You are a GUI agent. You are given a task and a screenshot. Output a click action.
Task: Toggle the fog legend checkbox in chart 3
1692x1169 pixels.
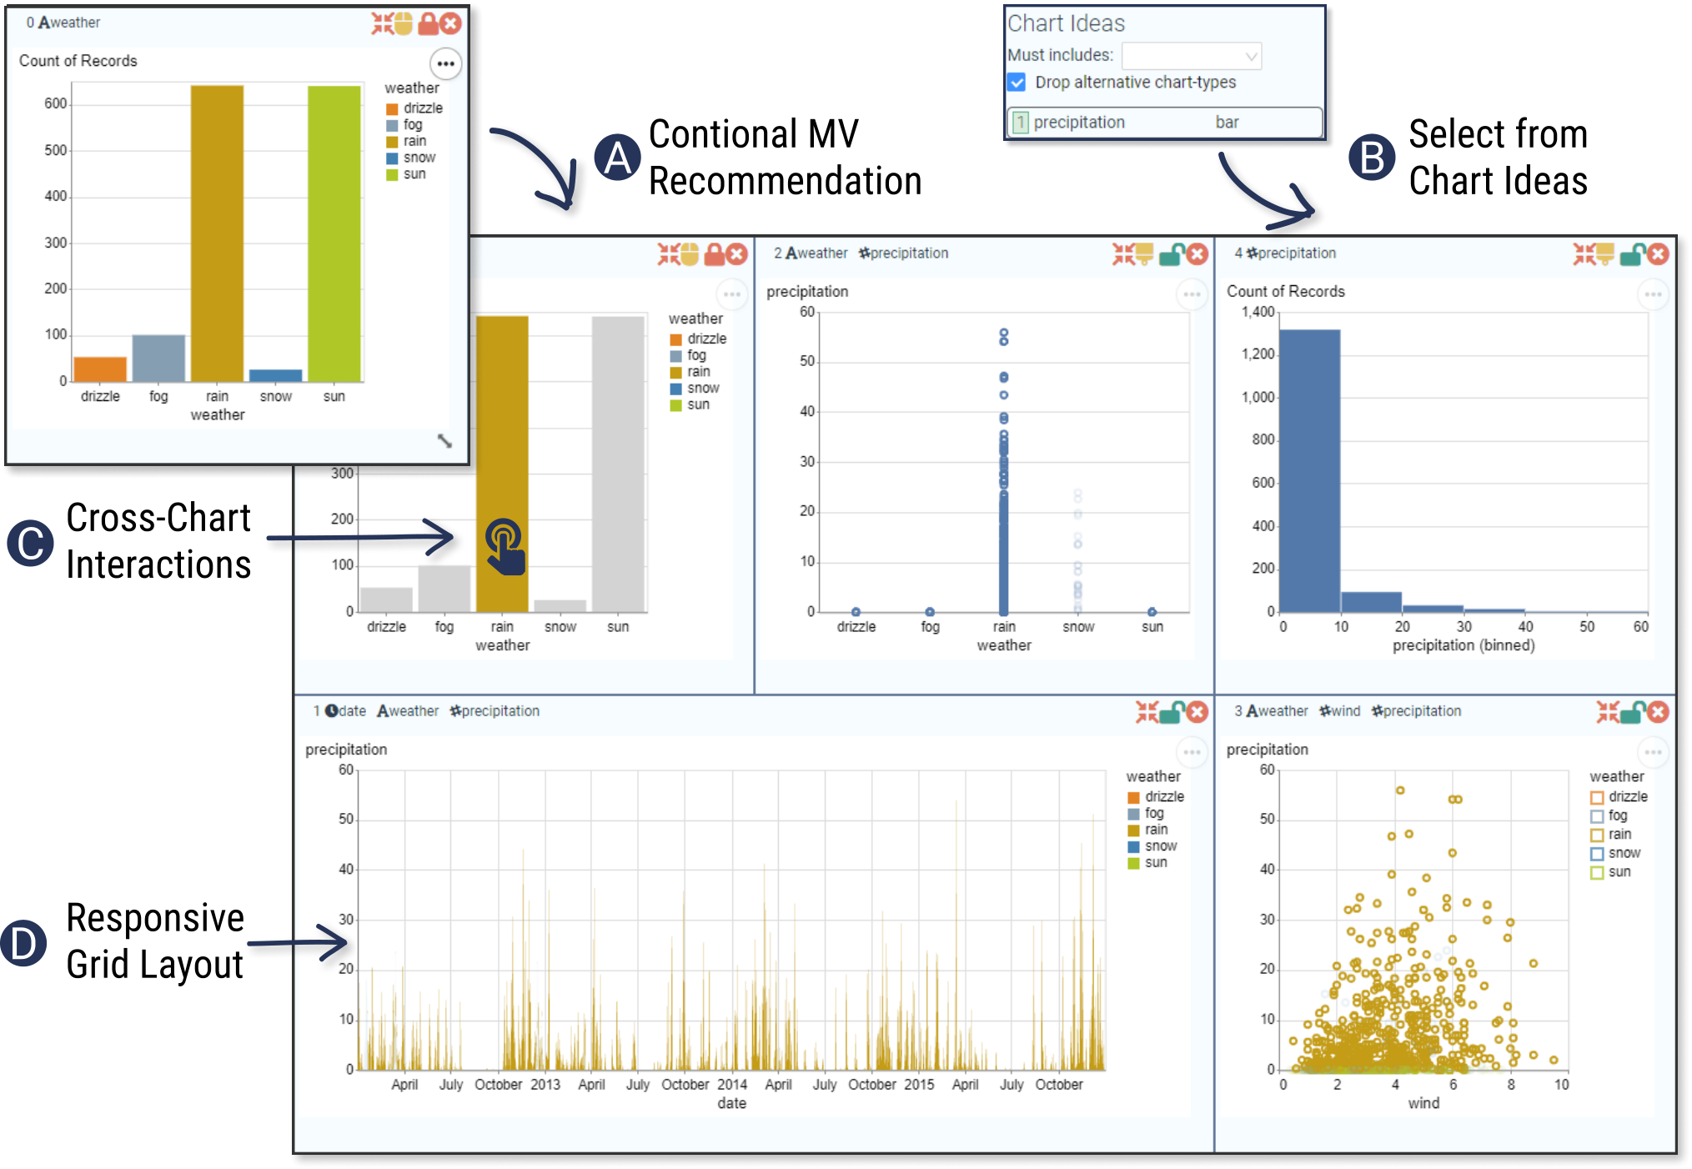[1597, 817]
